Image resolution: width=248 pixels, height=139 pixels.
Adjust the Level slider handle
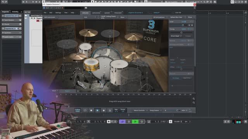pyautogui.click(x=183, y=25)
